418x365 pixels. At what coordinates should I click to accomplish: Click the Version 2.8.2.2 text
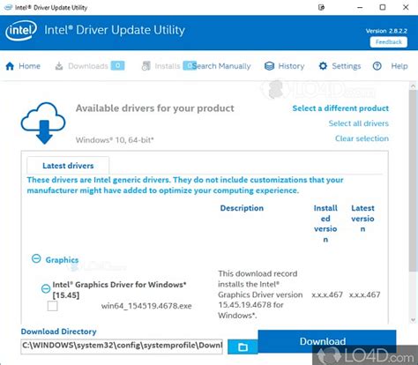(x=386, y=31)
